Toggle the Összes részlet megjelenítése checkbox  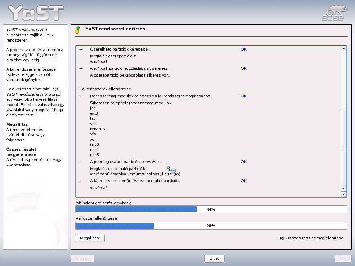click(281, 238)
